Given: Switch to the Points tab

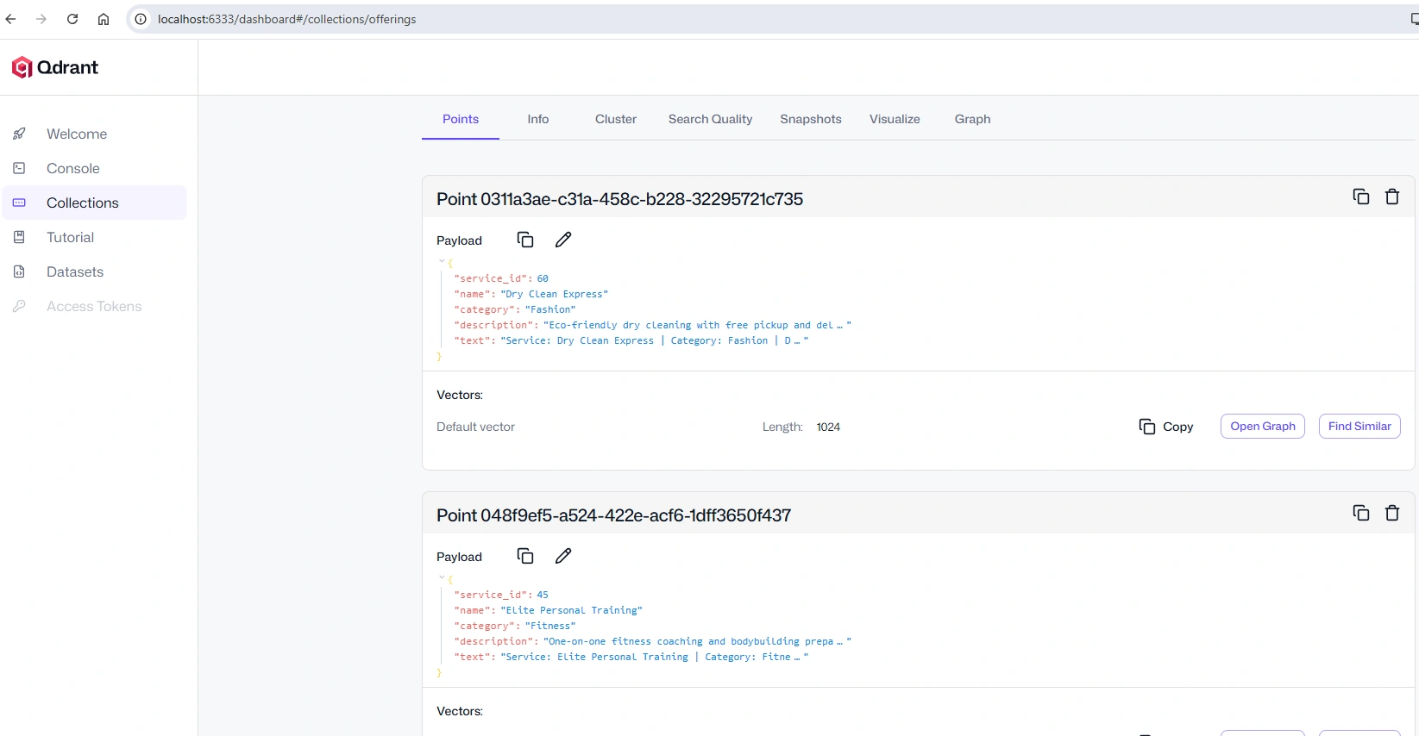Looking at the screenshot, I should (461, 119).
